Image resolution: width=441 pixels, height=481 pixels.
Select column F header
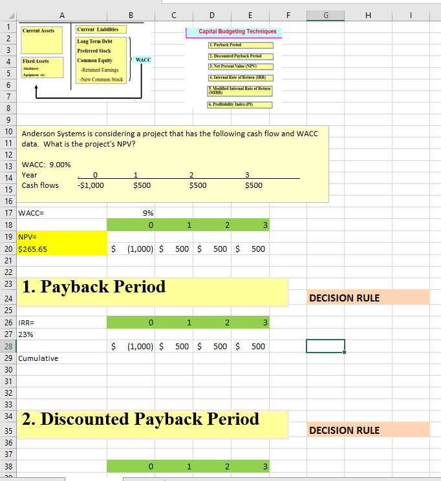click(x=288, y=15)
